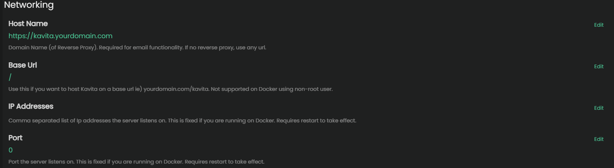Screen dimensions: 614x168
Task: Open Edit for IP Addresses
Action: pyautogui.click(x=598, y=108)
